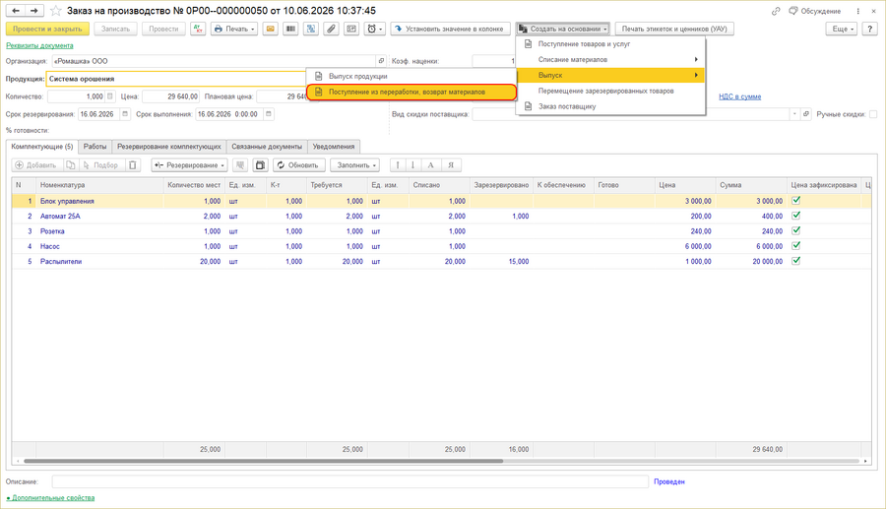Click Провести и закрыть button

pyautogui.click(x=47, y=29)
